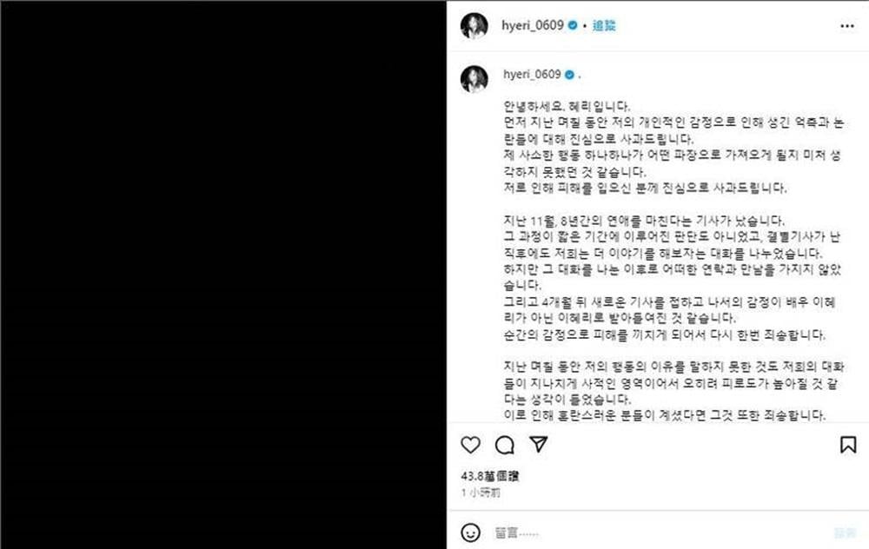Open more options three-dot menu

846,26
